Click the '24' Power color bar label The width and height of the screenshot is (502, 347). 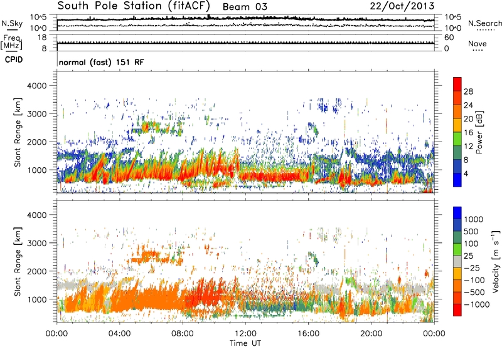coord(468,105)
